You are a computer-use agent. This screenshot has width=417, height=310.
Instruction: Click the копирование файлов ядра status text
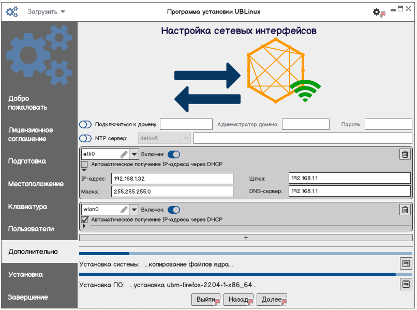pyautogui.click(x=189, y=264)
